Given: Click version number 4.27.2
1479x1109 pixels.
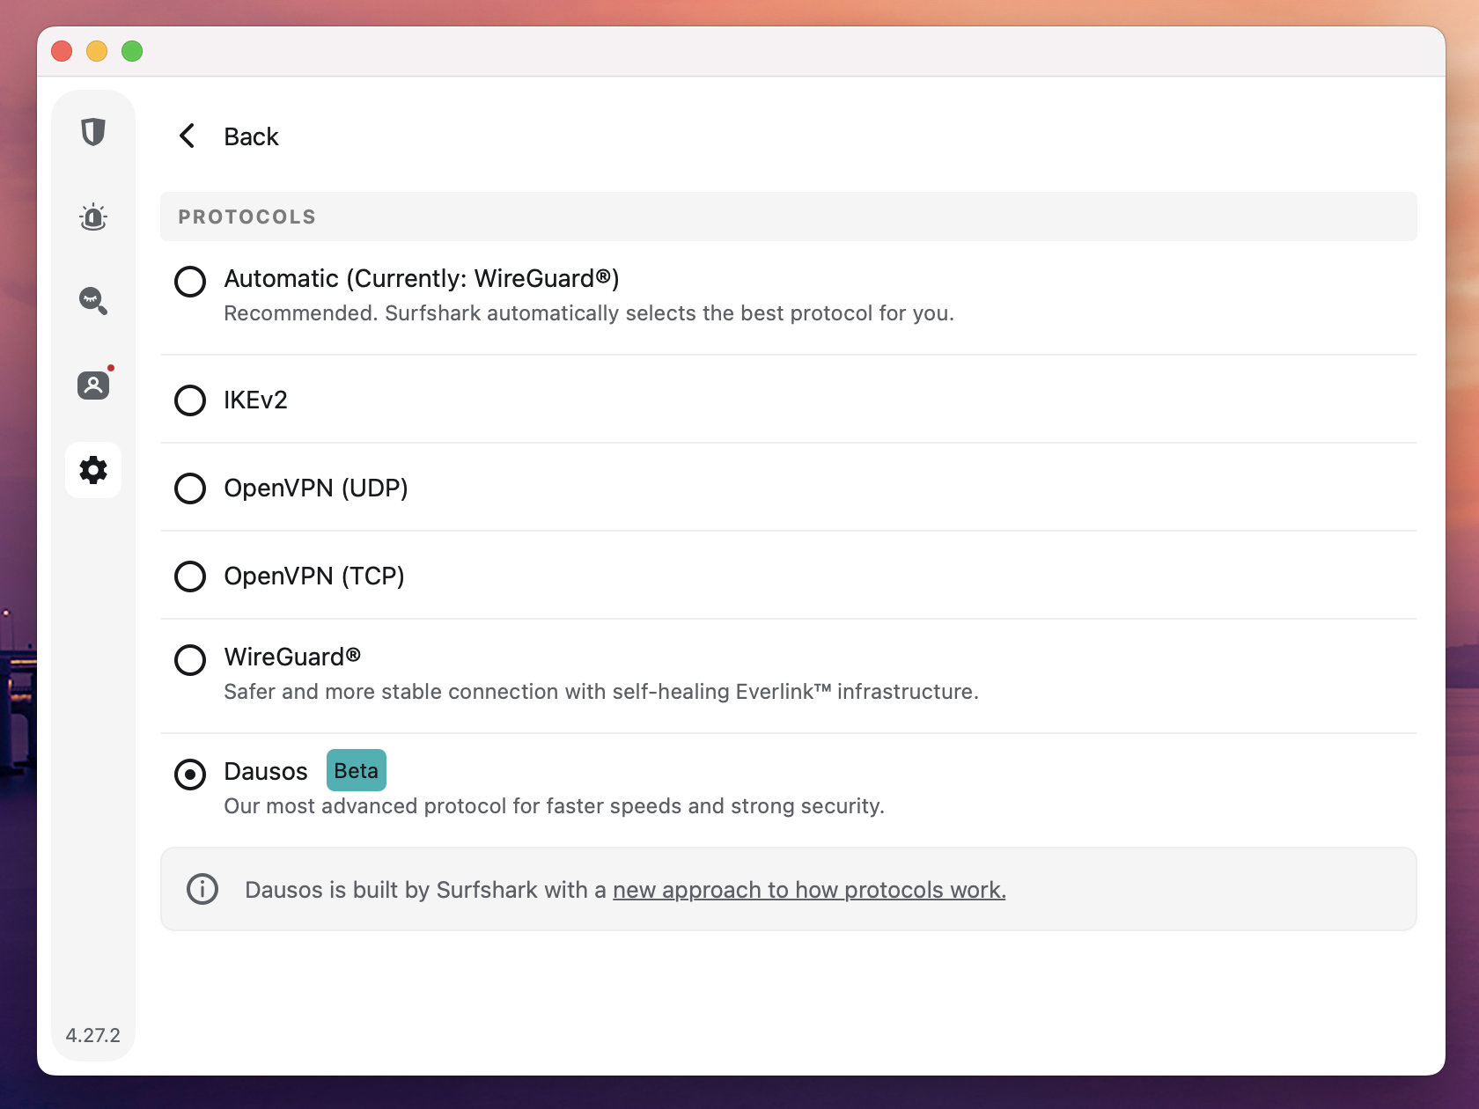Looking at the screenshot, I should (x=92, y=1035).
